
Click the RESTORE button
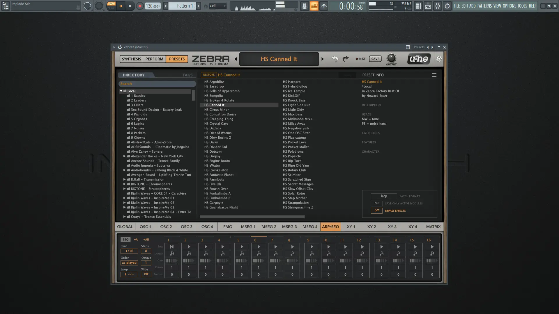pyautogui.click(x=209, y=75)
